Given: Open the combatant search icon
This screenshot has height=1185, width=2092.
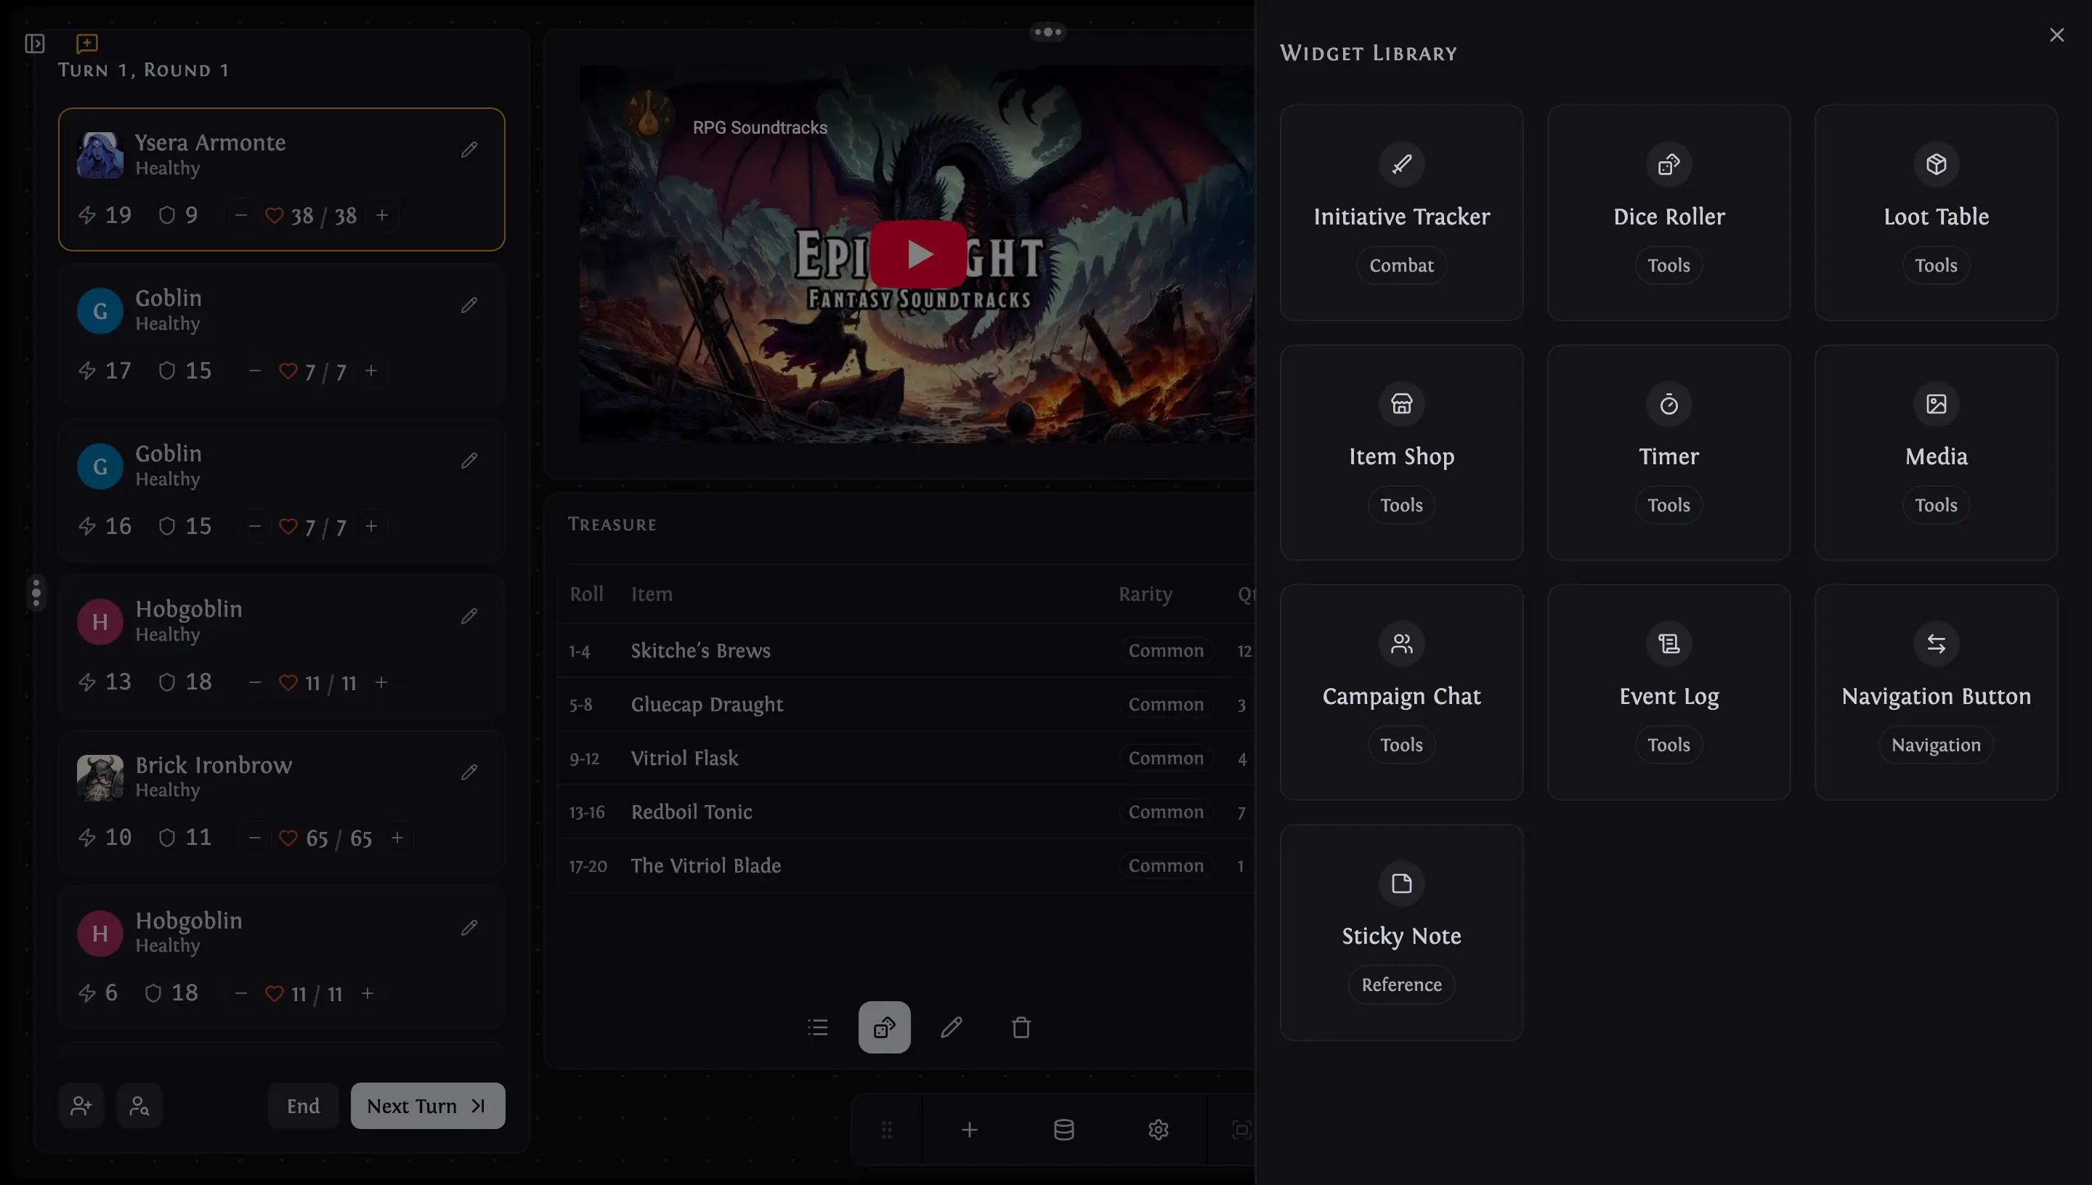Looking at the screenshot, I should pyautogui.click(x=139, y=1106).
